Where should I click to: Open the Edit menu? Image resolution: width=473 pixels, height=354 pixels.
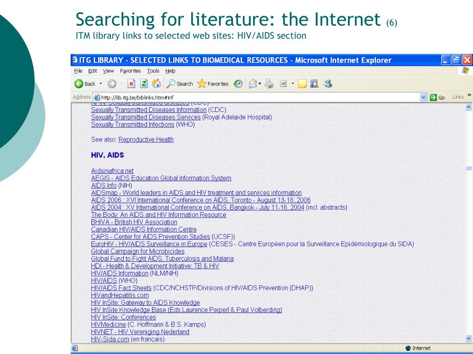[92, 71]
